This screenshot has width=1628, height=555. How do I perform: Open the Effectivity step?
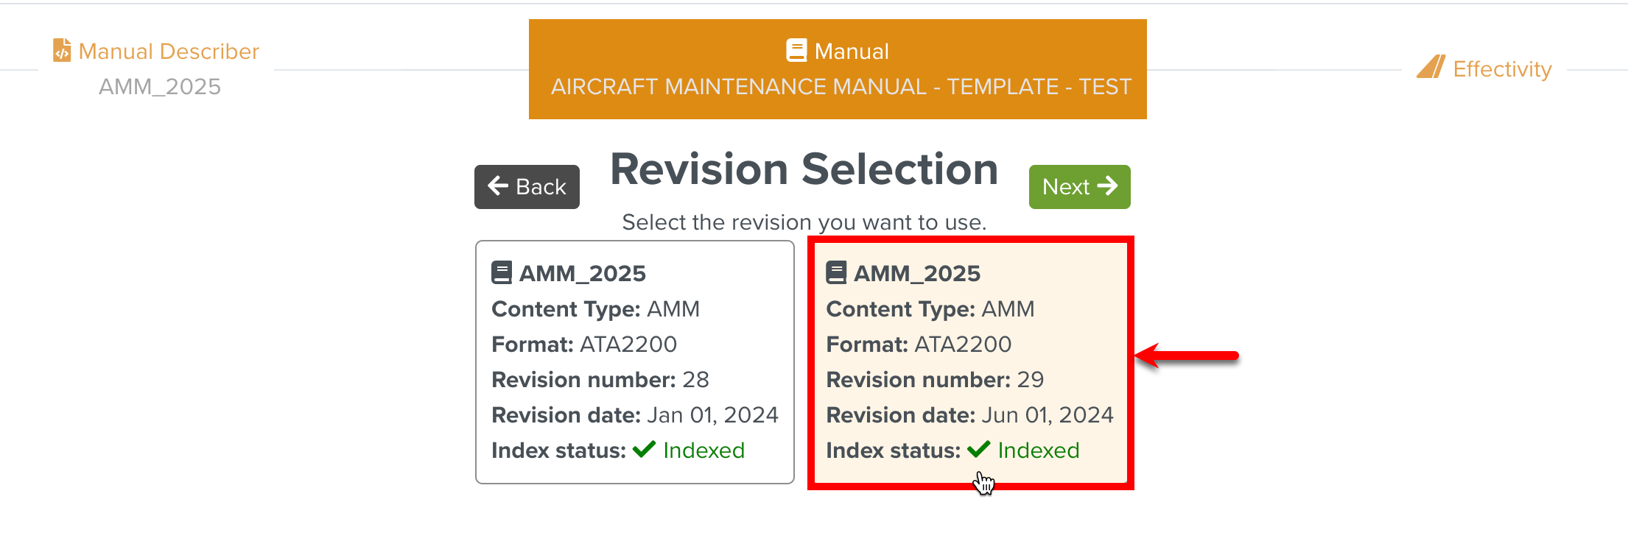point(1484,68)
